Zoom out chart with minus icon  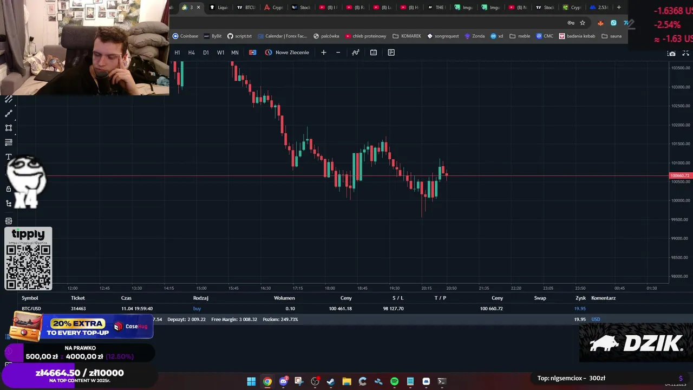click(338, 53)
